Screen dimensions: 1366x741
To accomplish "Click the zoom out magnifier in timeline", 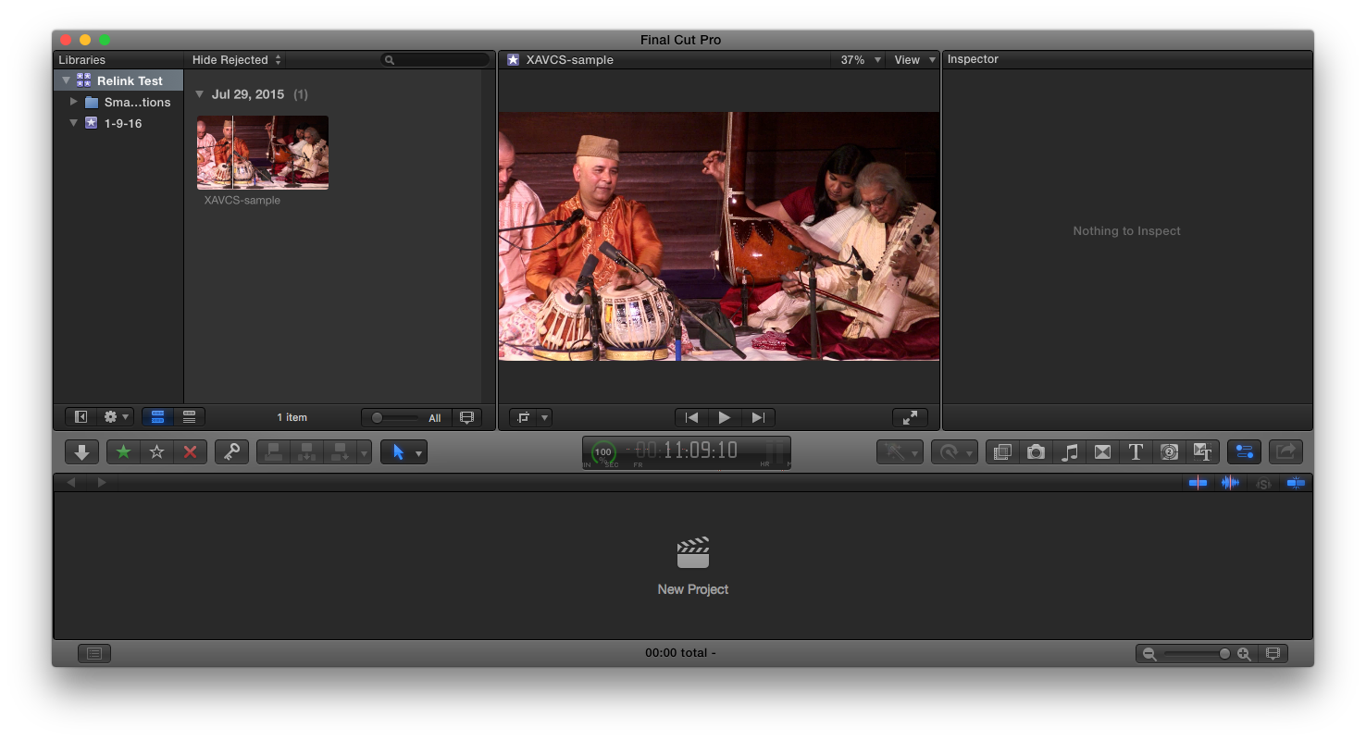I will pyautogui.click(x=1149, y=653).
